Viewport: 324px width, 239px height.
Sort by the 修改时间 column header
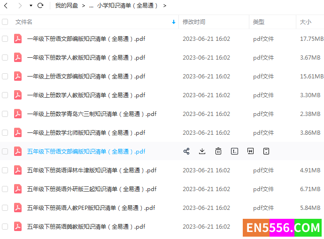point(194,22)
